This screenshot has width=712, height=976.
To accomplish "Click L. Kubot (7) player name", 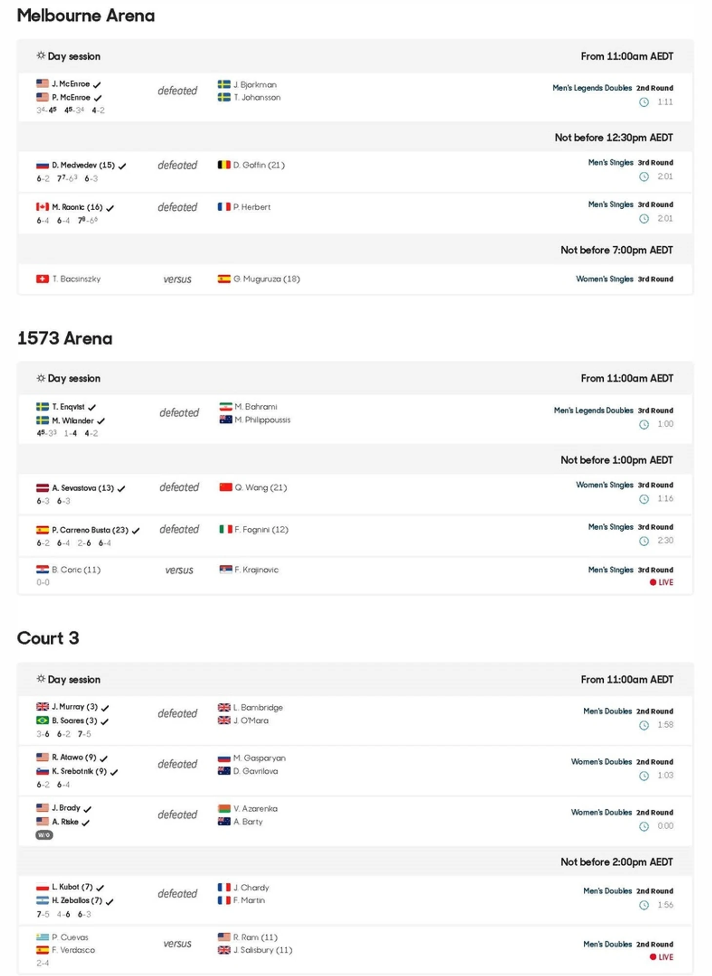I will coord(72,887).
